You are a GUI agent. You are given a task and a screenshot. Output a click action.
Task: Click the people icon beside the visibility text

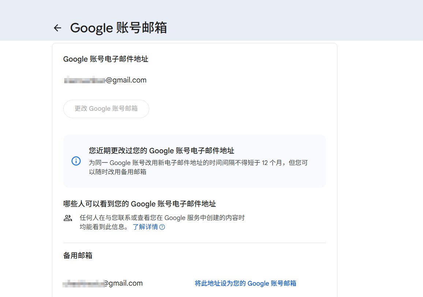pyautogui.click(x=68, y=218)
